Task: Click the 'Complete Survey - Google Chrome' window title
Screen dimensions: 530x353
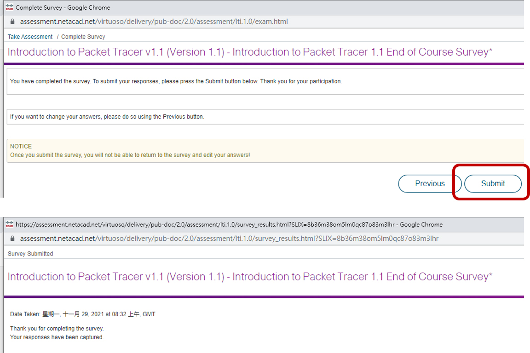Action: point(63,7)
